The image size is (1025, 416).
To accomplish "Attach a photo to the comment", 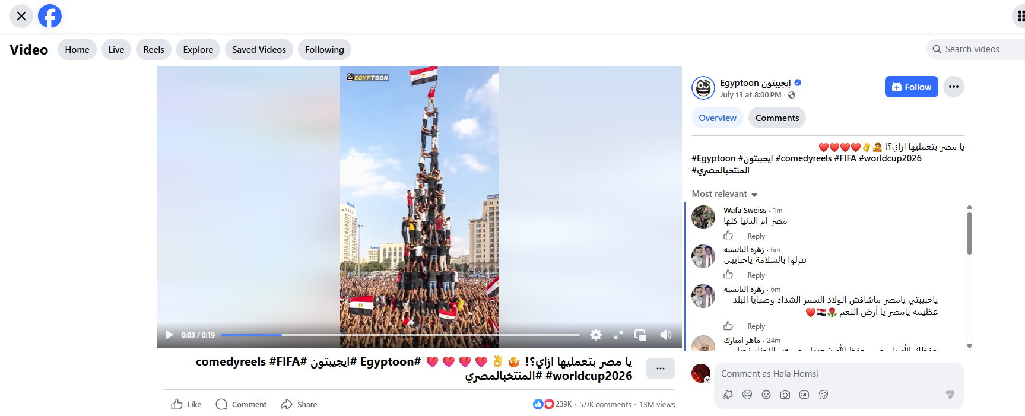I will pyautogui.click(x=785, y=395).
